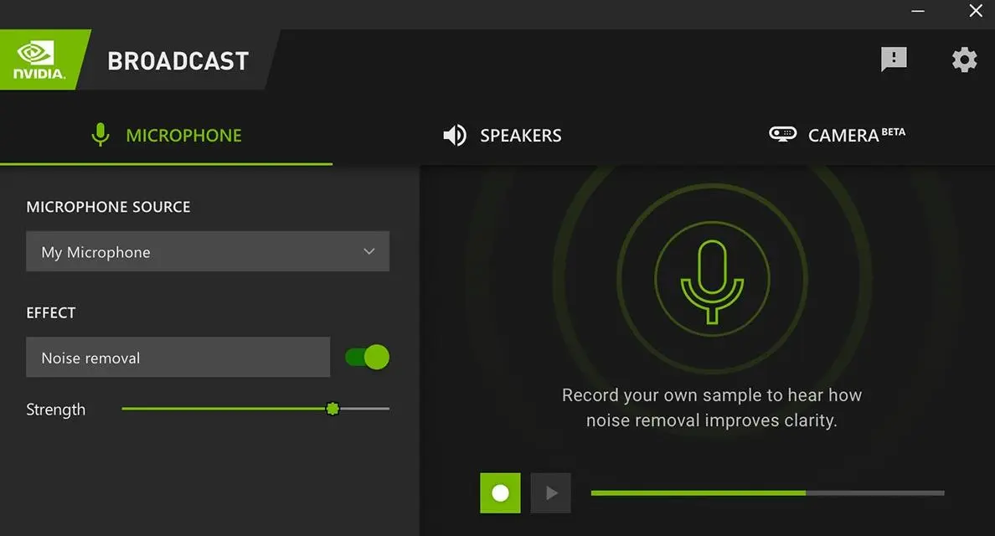Screen dimensions: 995x536
Task: Play back the recorded sample
Action: point(551,492)
